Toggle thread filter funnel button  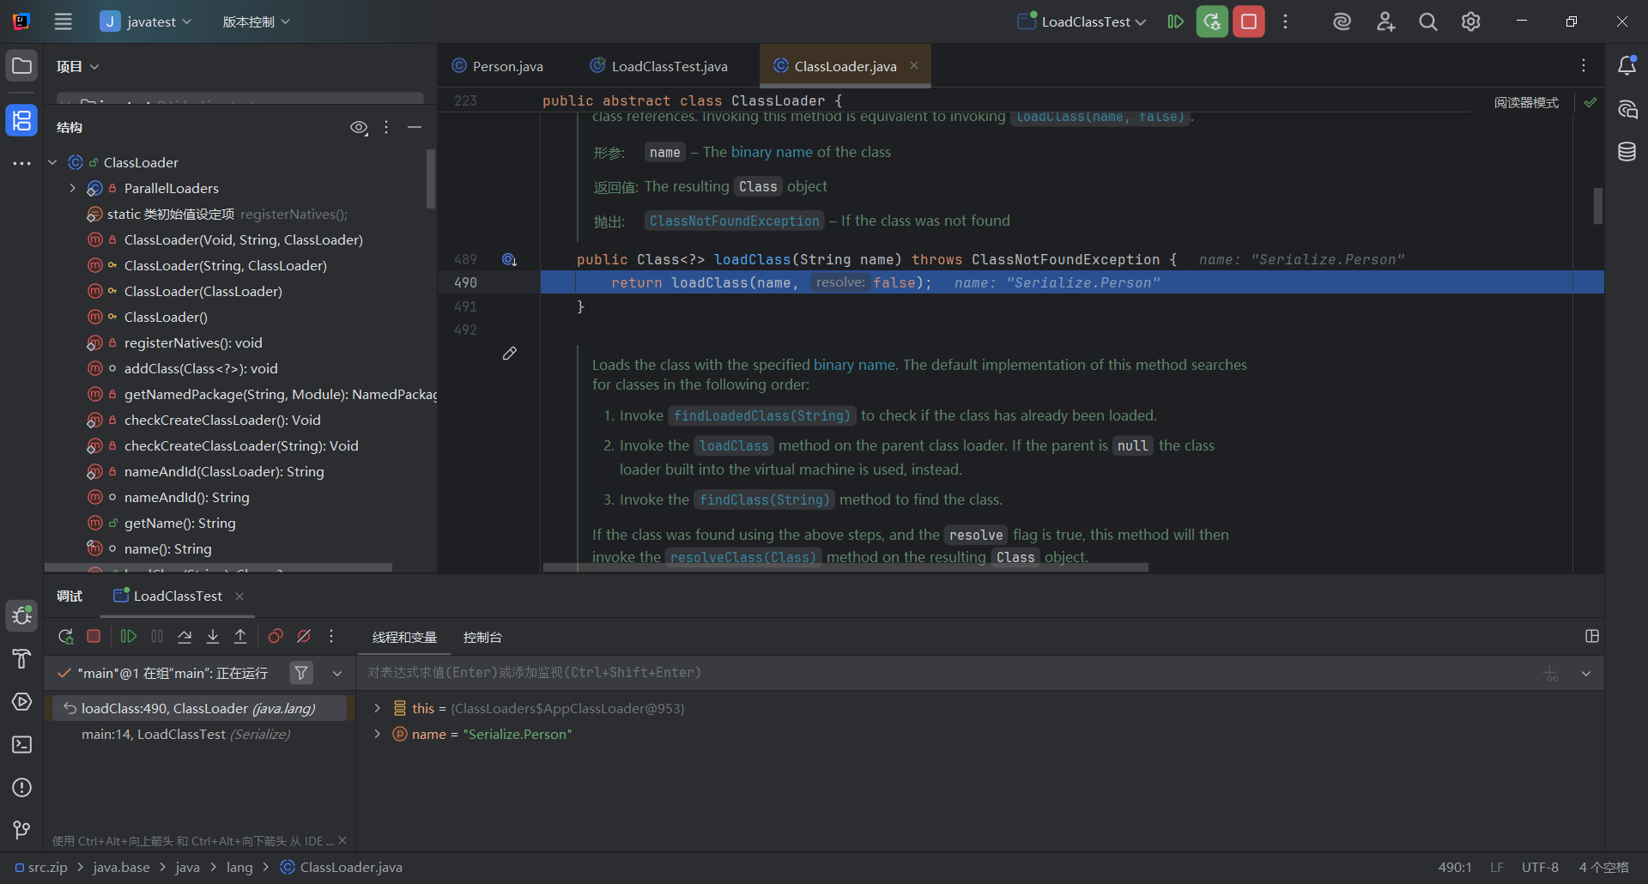click(x=301, y=673)
